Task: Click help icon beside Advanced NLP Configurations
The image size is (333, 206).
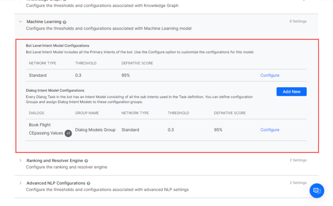Action: (x=89, y=184)
